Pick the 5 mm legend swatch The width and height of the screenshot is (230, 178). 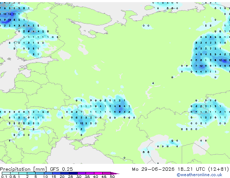[x=40, y=173]
